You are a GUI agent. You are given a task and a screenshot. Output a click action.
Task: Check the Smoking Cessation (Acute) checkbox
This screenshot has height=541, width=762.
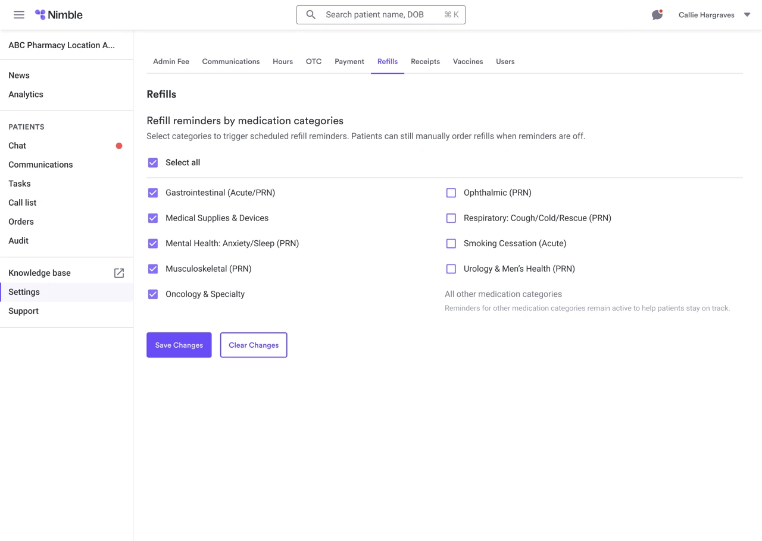pos(451,243)
